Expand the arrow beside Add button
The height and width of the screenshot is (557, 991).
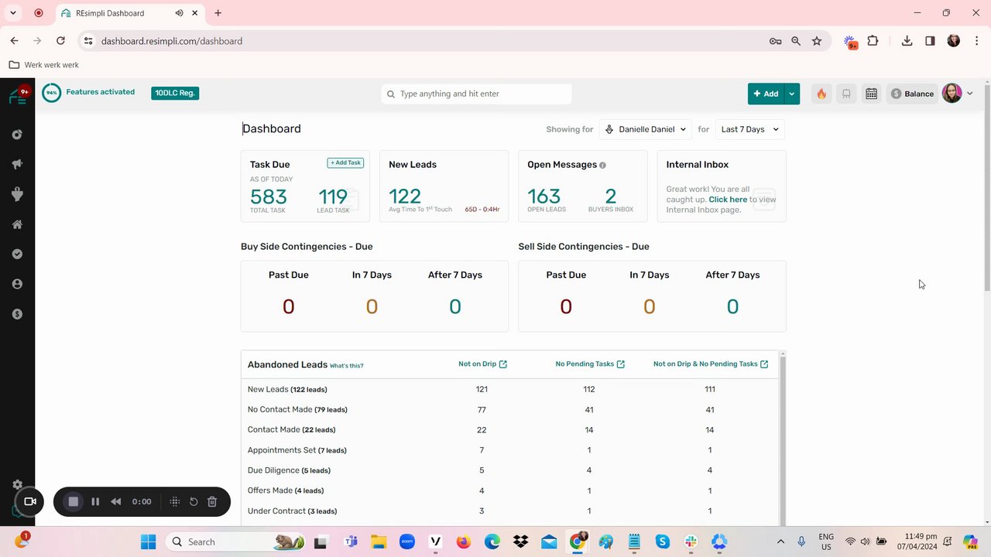(x=791, y=94)
